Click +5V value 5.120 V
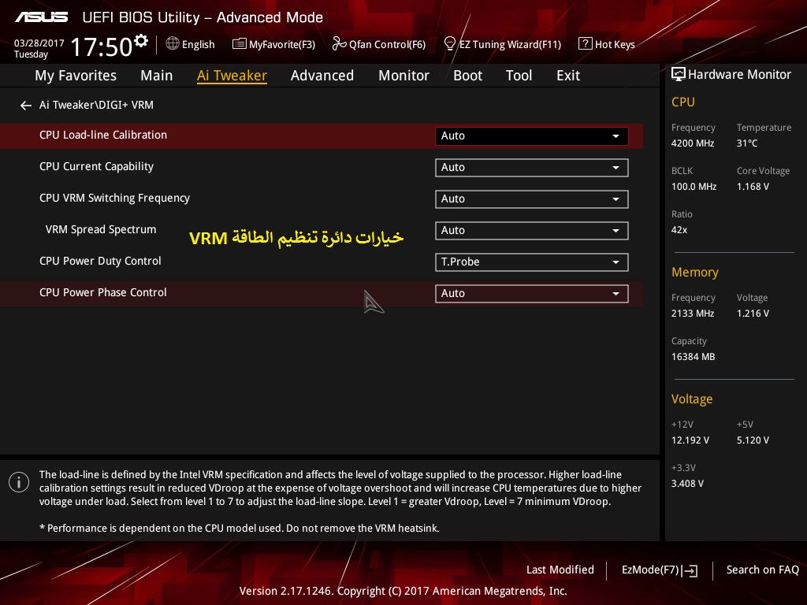Viewport: 807px width, 605px height. tap(753, 440)
